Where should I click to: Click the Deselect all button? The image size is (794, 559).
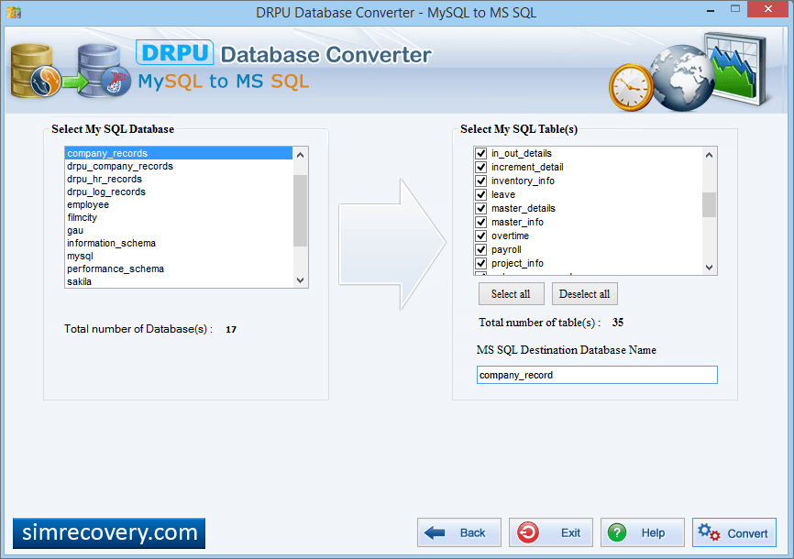pos(585,294)
